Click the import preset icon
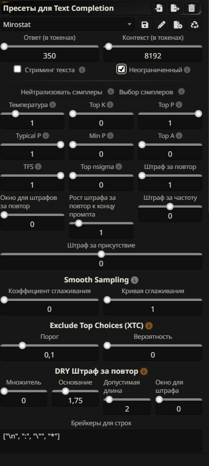Image resolution: width=209 pixels, height=466 pixels. [x=159, y=8]
